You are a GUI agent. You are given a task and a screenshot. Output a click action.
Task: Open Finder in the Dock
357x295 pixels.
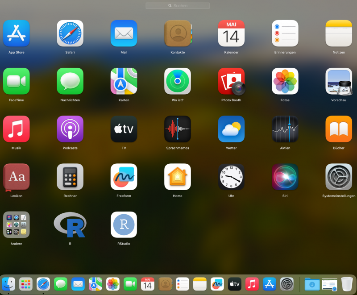[x=8, y=284]
